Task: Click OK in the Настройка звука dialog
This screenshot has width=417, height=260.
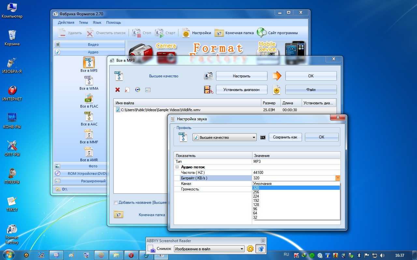Action: coord(322,137)
